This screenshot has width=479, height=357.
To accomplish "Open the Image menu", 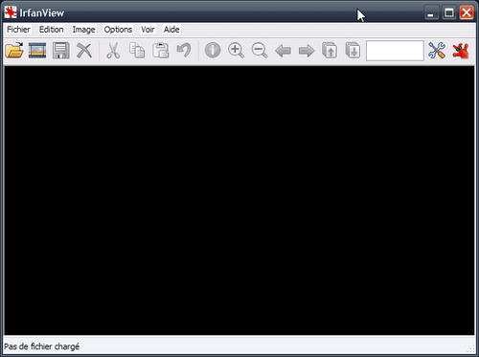I will 83,30.
